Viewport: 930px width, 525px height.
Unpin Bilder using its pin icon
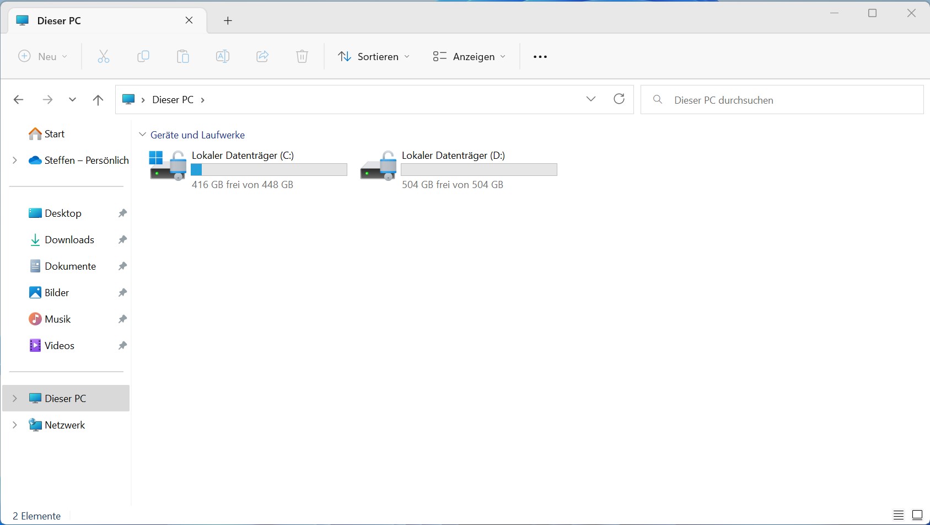[122, 293]
